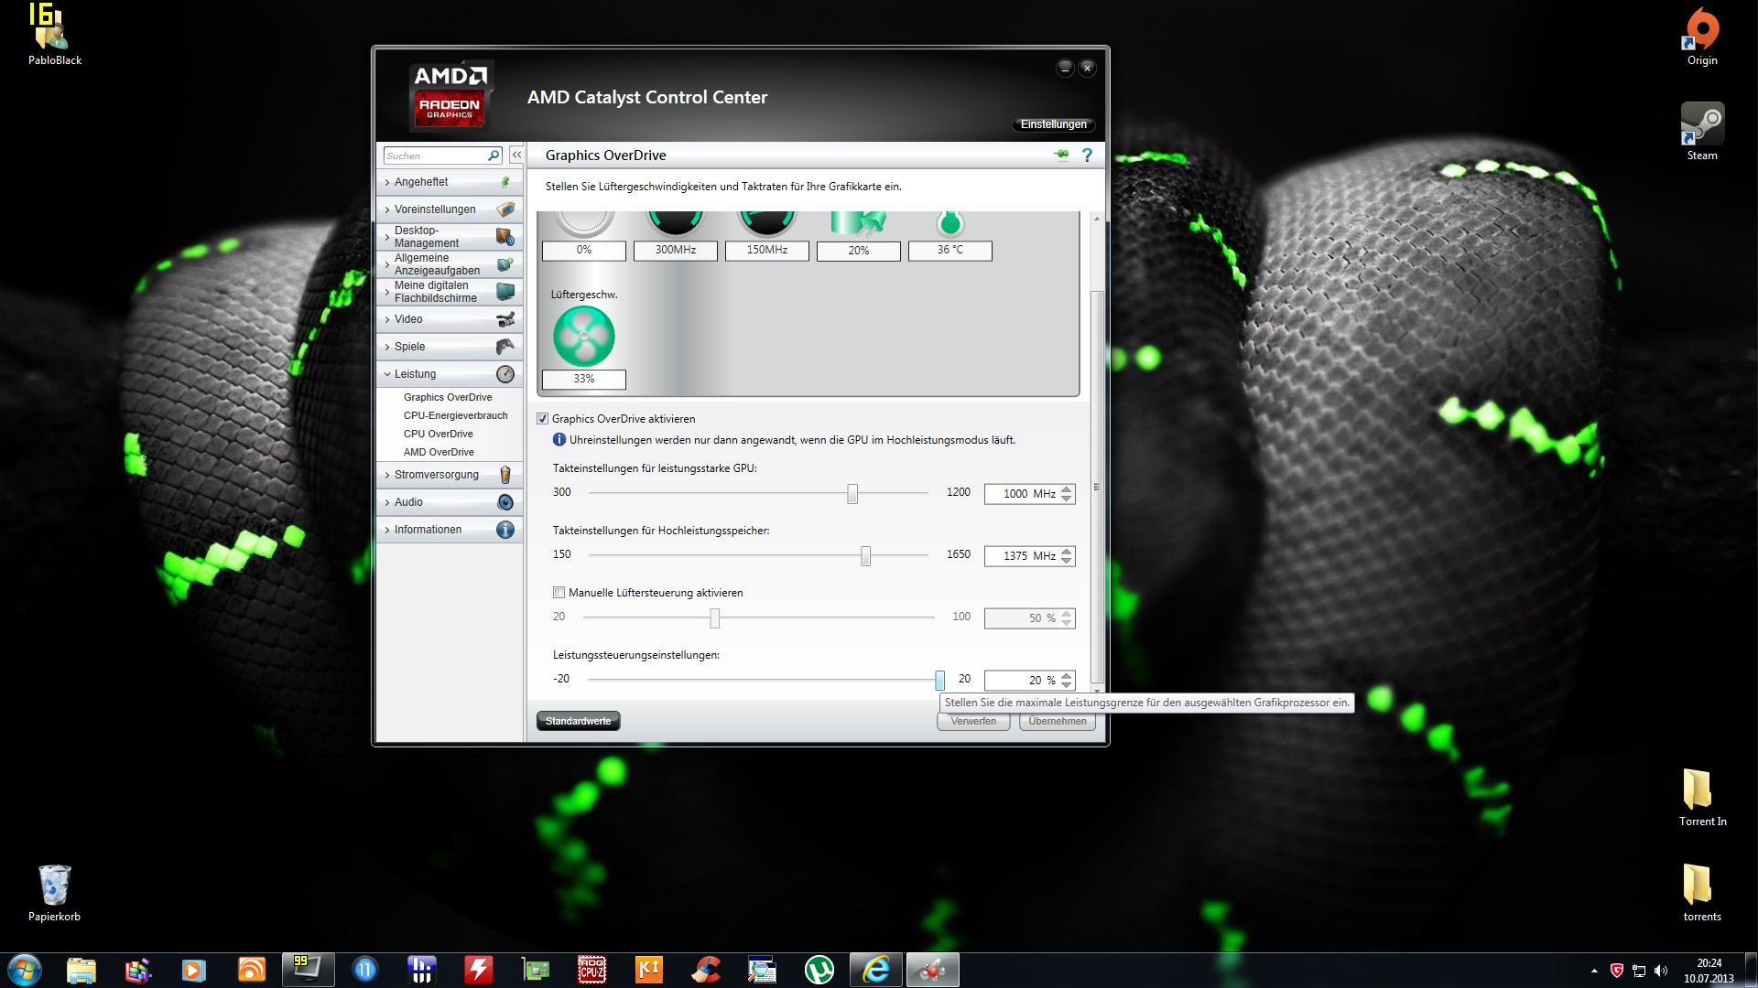Screen dimensions: 1758x988
Task: Uncheck Graphics OverDrive aktivieren checkbox
Action: pyautogui.click(x=543, y=419)
